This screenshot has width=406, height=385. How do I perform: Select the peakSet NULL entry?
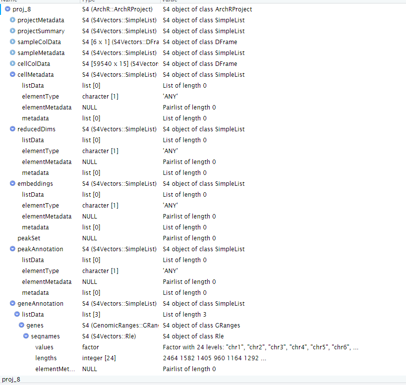(x=30, y=238)
